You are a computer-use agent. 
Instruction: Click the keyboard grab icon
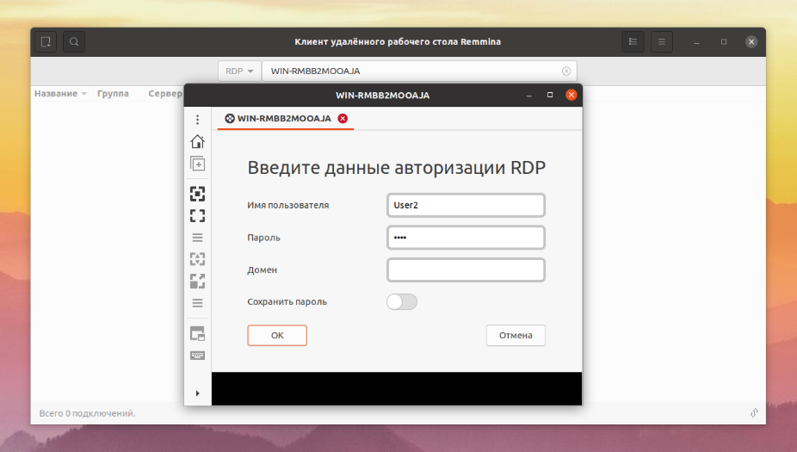197,356
